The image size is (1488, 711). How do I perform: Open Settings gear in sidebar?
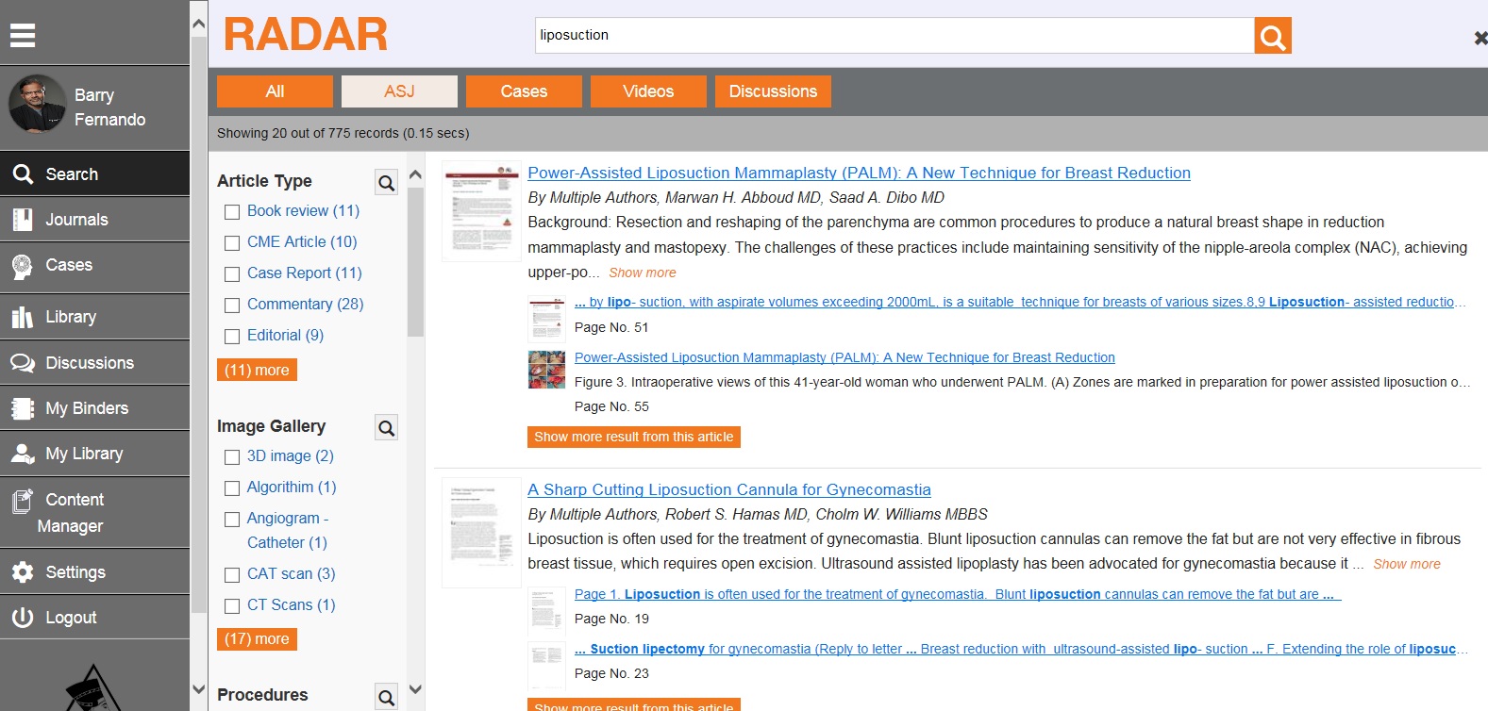point(23,572)
